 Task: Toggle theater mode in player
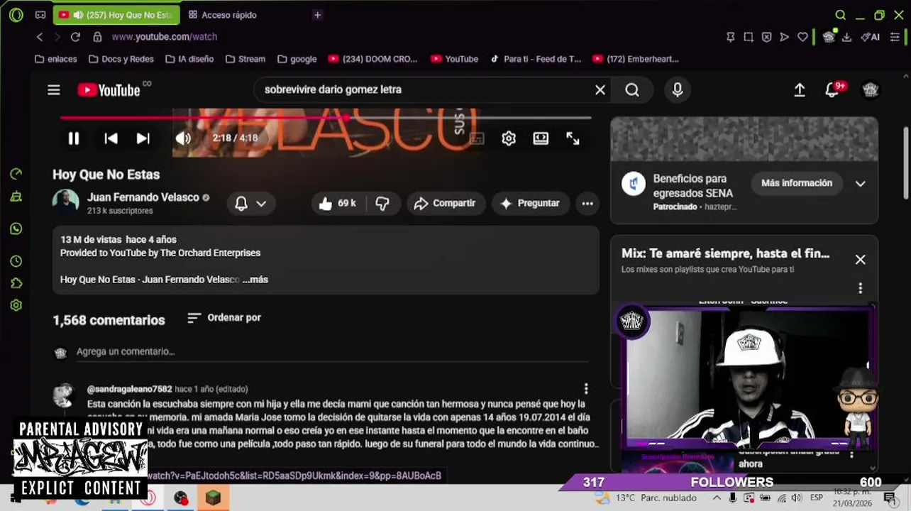541,138
